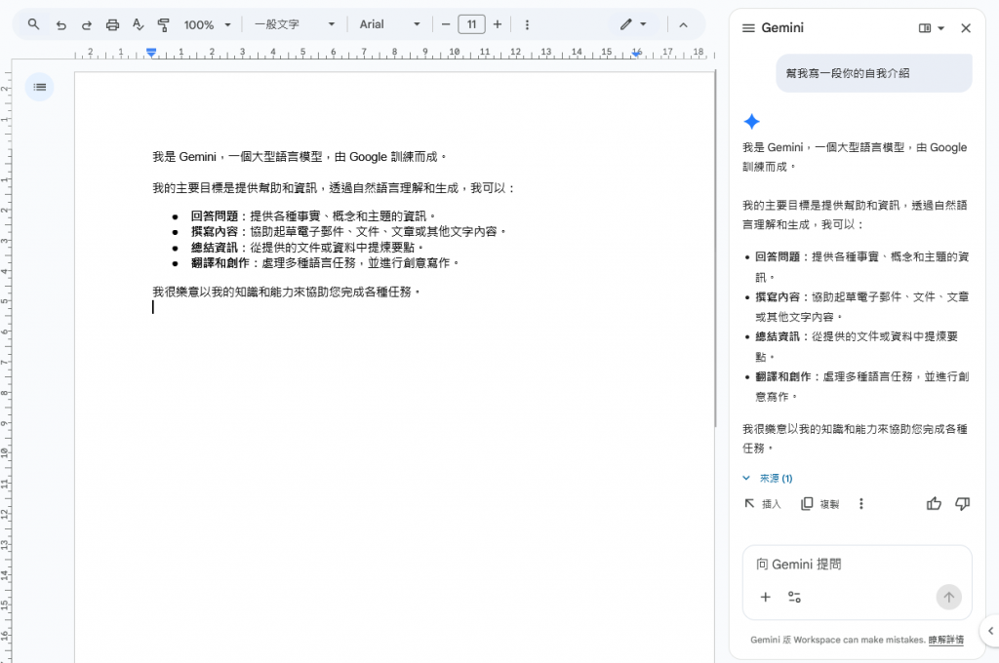The height and width of the screenshot is (663, 999).
Task: Click the side panel collapse arrow tab
Action: click(991, 631)
